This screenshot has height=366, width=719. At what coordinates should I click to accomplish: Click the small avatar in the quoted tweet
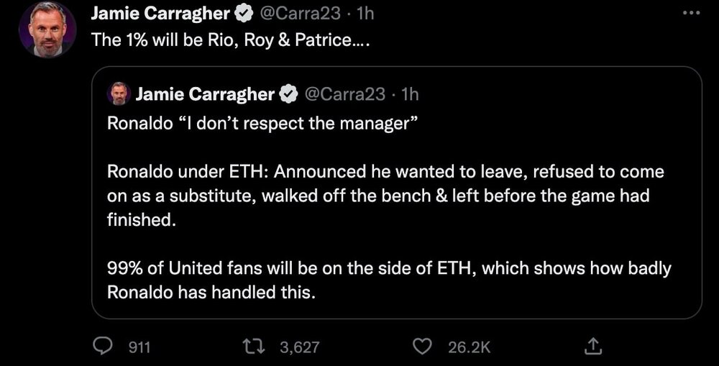[x=117, y=93]
